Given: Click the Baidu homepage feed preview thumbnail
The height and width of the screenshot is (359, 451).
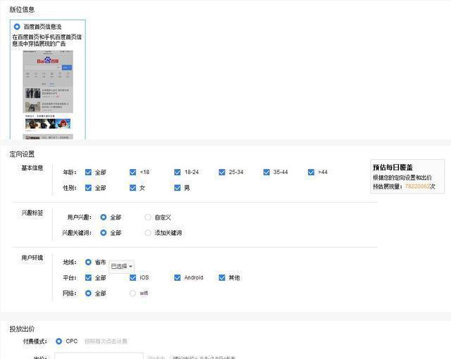Looking at the screenshot, I should [x=48, y=95].
